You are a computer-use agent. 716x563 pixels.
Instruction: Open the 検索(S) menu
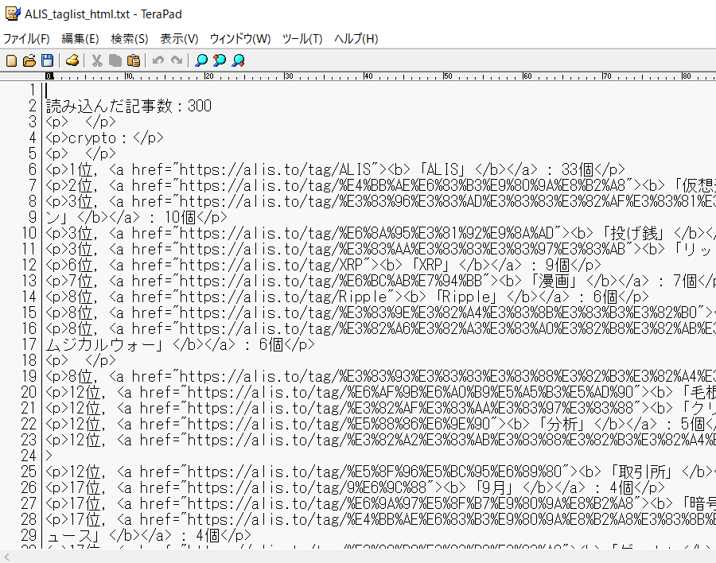click(x=130, y=39)
